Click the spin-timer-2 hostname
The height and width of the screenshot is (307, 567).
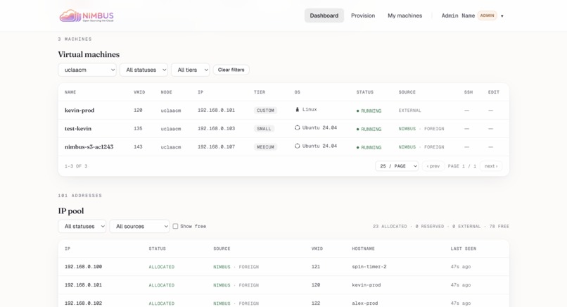tap(369, 266)
